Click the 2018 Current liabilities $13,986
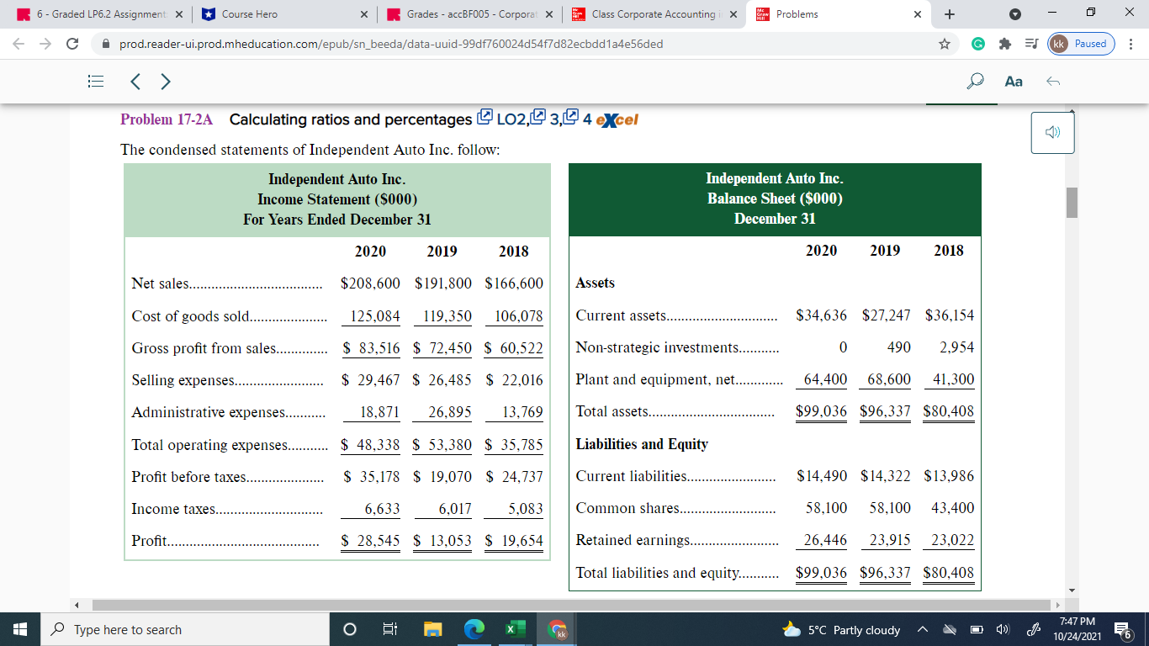This screenshot has width=1149, height=646. point(949,476)
